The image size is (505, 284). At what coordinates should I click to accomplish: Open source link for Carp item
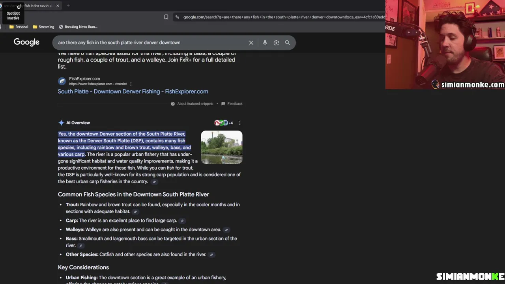[x=182, y=221]
